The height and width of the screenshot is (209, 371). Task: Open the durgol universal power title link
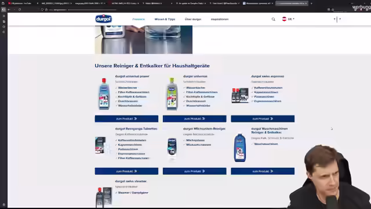tap(132, 76)
